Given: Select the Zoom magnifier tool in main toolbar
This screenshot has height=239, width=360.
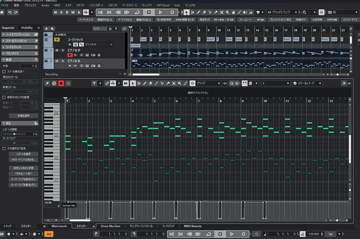Looking at the screenshot, I should click(x=228, y=12).
